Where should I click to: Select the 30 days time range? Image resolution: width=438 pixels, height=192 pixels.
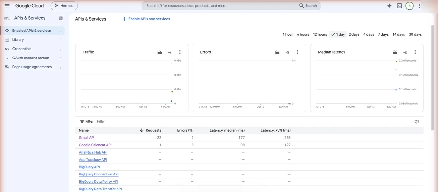coord(415,34)
